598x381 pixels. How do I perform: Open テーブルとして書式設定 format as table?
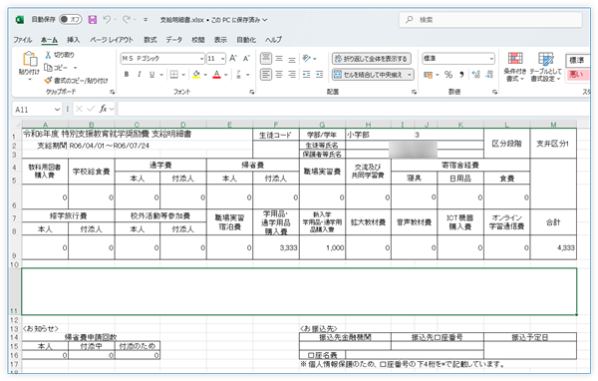coord(545,67)
